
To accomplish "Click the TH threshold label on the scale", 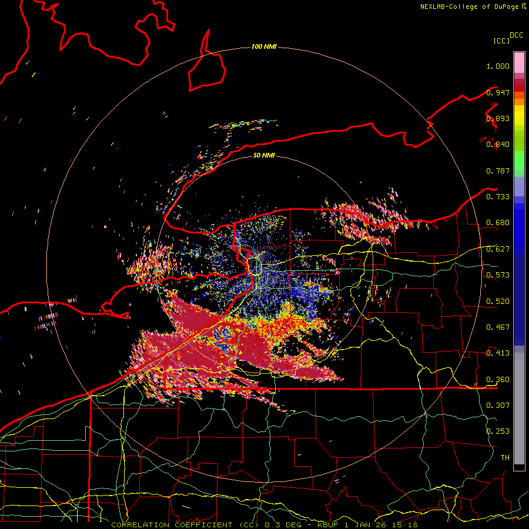I will [505, 458].
